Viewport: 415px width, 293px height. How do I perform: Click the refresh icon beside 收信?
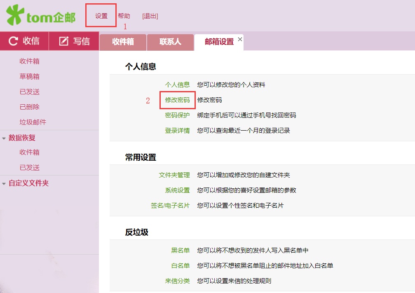(13, 41)
